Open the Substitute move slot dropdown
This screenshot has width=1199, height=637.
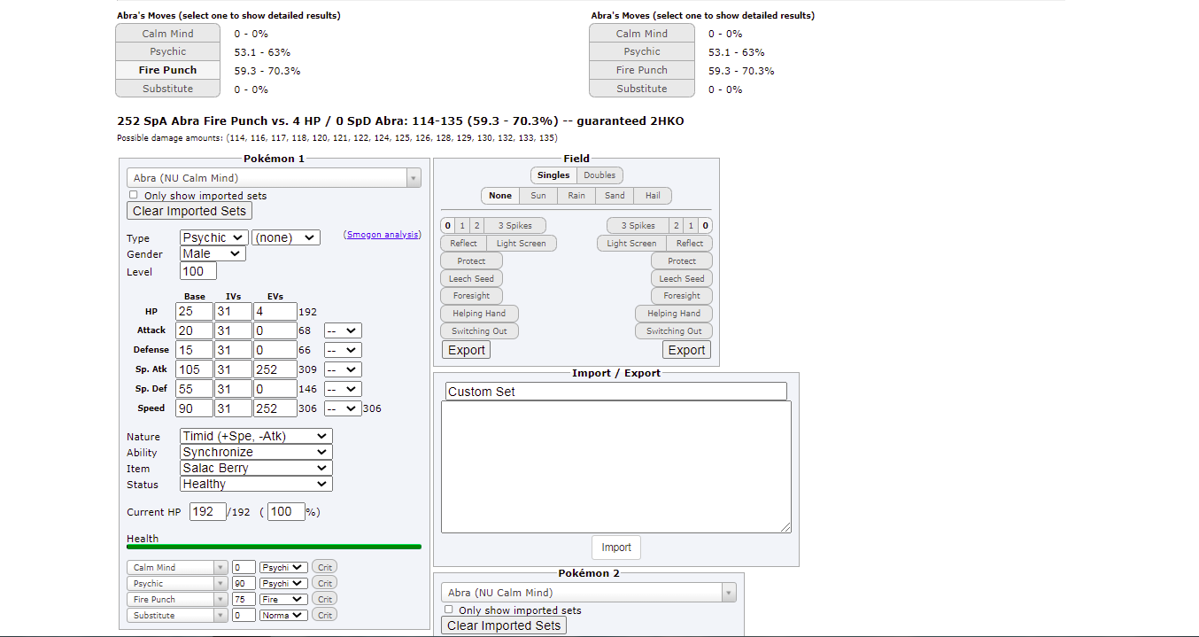pyautogui.click(x=177, y=615)
